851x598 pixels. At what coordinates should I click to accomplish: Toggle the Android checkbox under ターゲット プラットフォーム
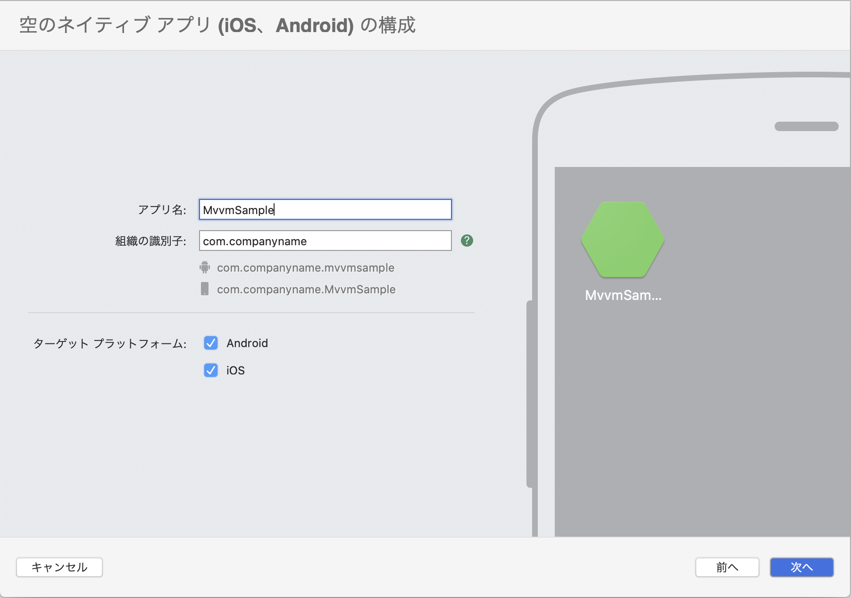tap(211, 343)
